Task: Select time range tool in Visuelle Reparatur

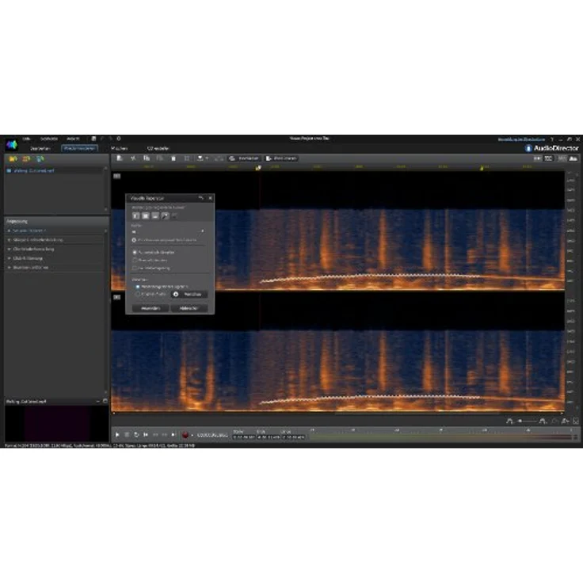Action: pyautogui.click(x=136, y=215)
